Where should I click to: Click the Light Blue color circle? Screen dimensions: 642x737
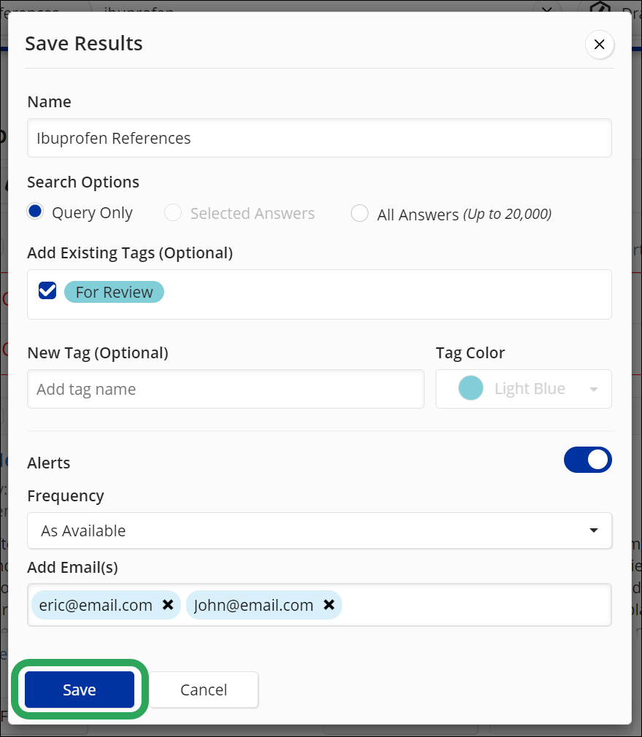point(471,388)
